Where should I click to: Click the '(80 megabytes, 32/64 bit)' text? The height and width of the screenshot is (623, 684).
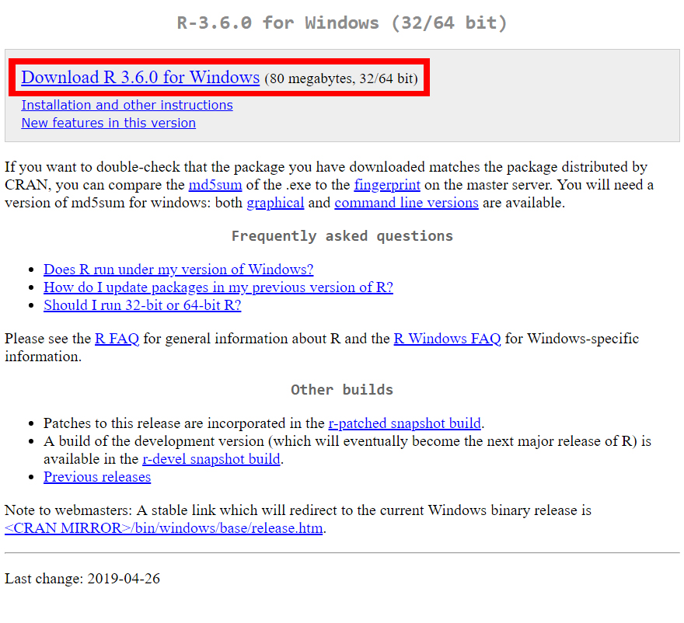pyautogui.click(x=340, y=78)
